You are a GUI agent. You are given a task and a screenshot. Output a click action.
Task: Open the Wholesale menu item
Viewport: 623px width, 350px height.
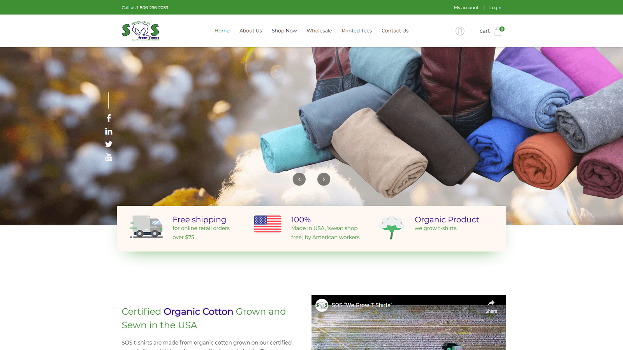319,31
